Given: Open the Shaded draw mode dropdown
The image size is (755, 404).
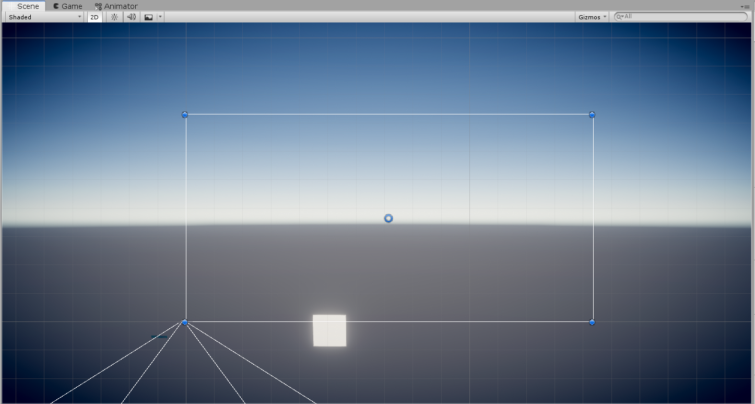Looking at the screenshot, I should click(x=45, y=17).
